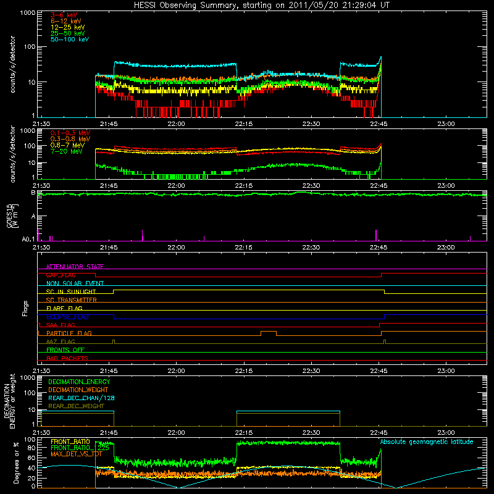Click the 7-20 MeV legend label
The width and height of the screenshot is (494, 494).
[66, 151]
